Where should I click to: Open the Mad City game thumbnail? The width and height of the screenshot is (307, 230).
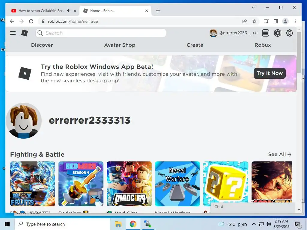click(129, 184)
